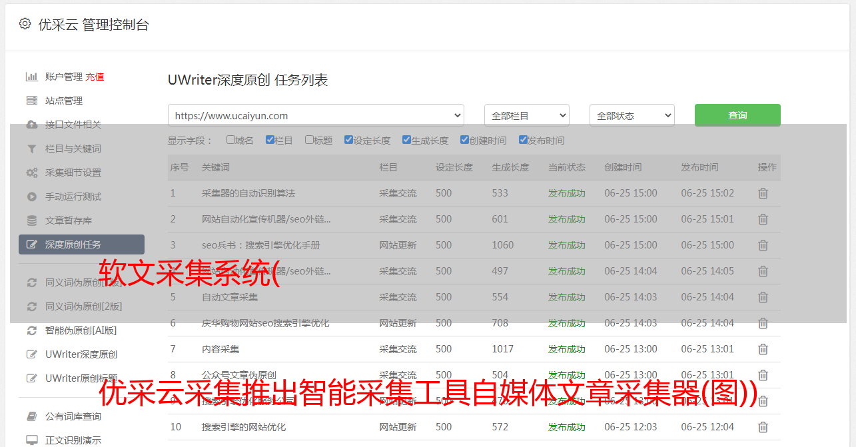856x447 pixels.
Task: Delete row 7 内容采集
Action: pos(763,349)
